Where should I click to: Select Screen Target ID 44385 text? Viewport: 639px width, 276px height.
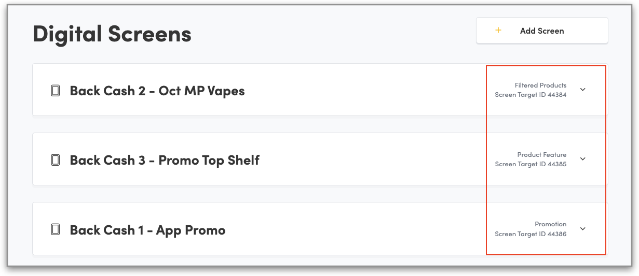531,164
